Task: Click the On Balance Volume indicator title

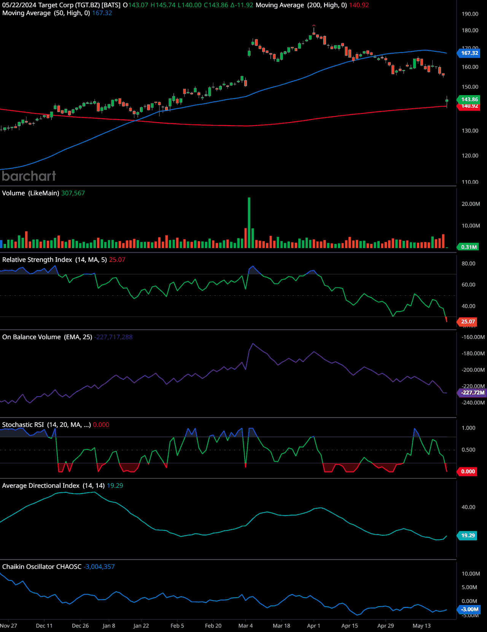Action: click(47, 337)
